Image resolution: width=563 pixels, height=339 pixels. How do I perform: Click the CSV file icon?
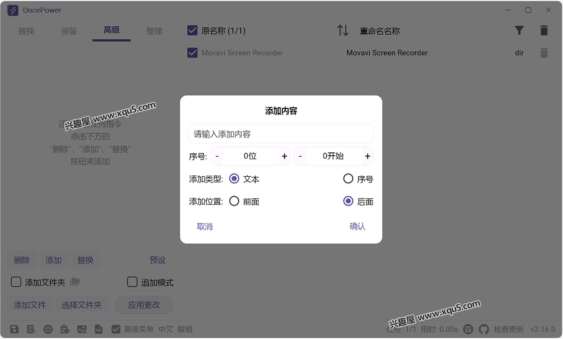pyautogui.click(x=99, y=329)
